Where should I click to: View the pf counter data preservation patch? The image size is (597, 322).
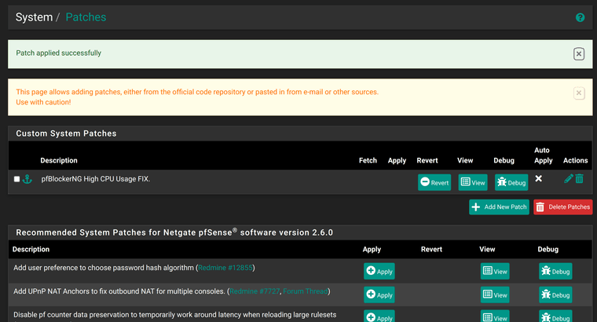[x=495, y=317]
